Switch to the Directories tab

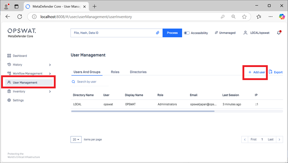[x=138, y=72]
